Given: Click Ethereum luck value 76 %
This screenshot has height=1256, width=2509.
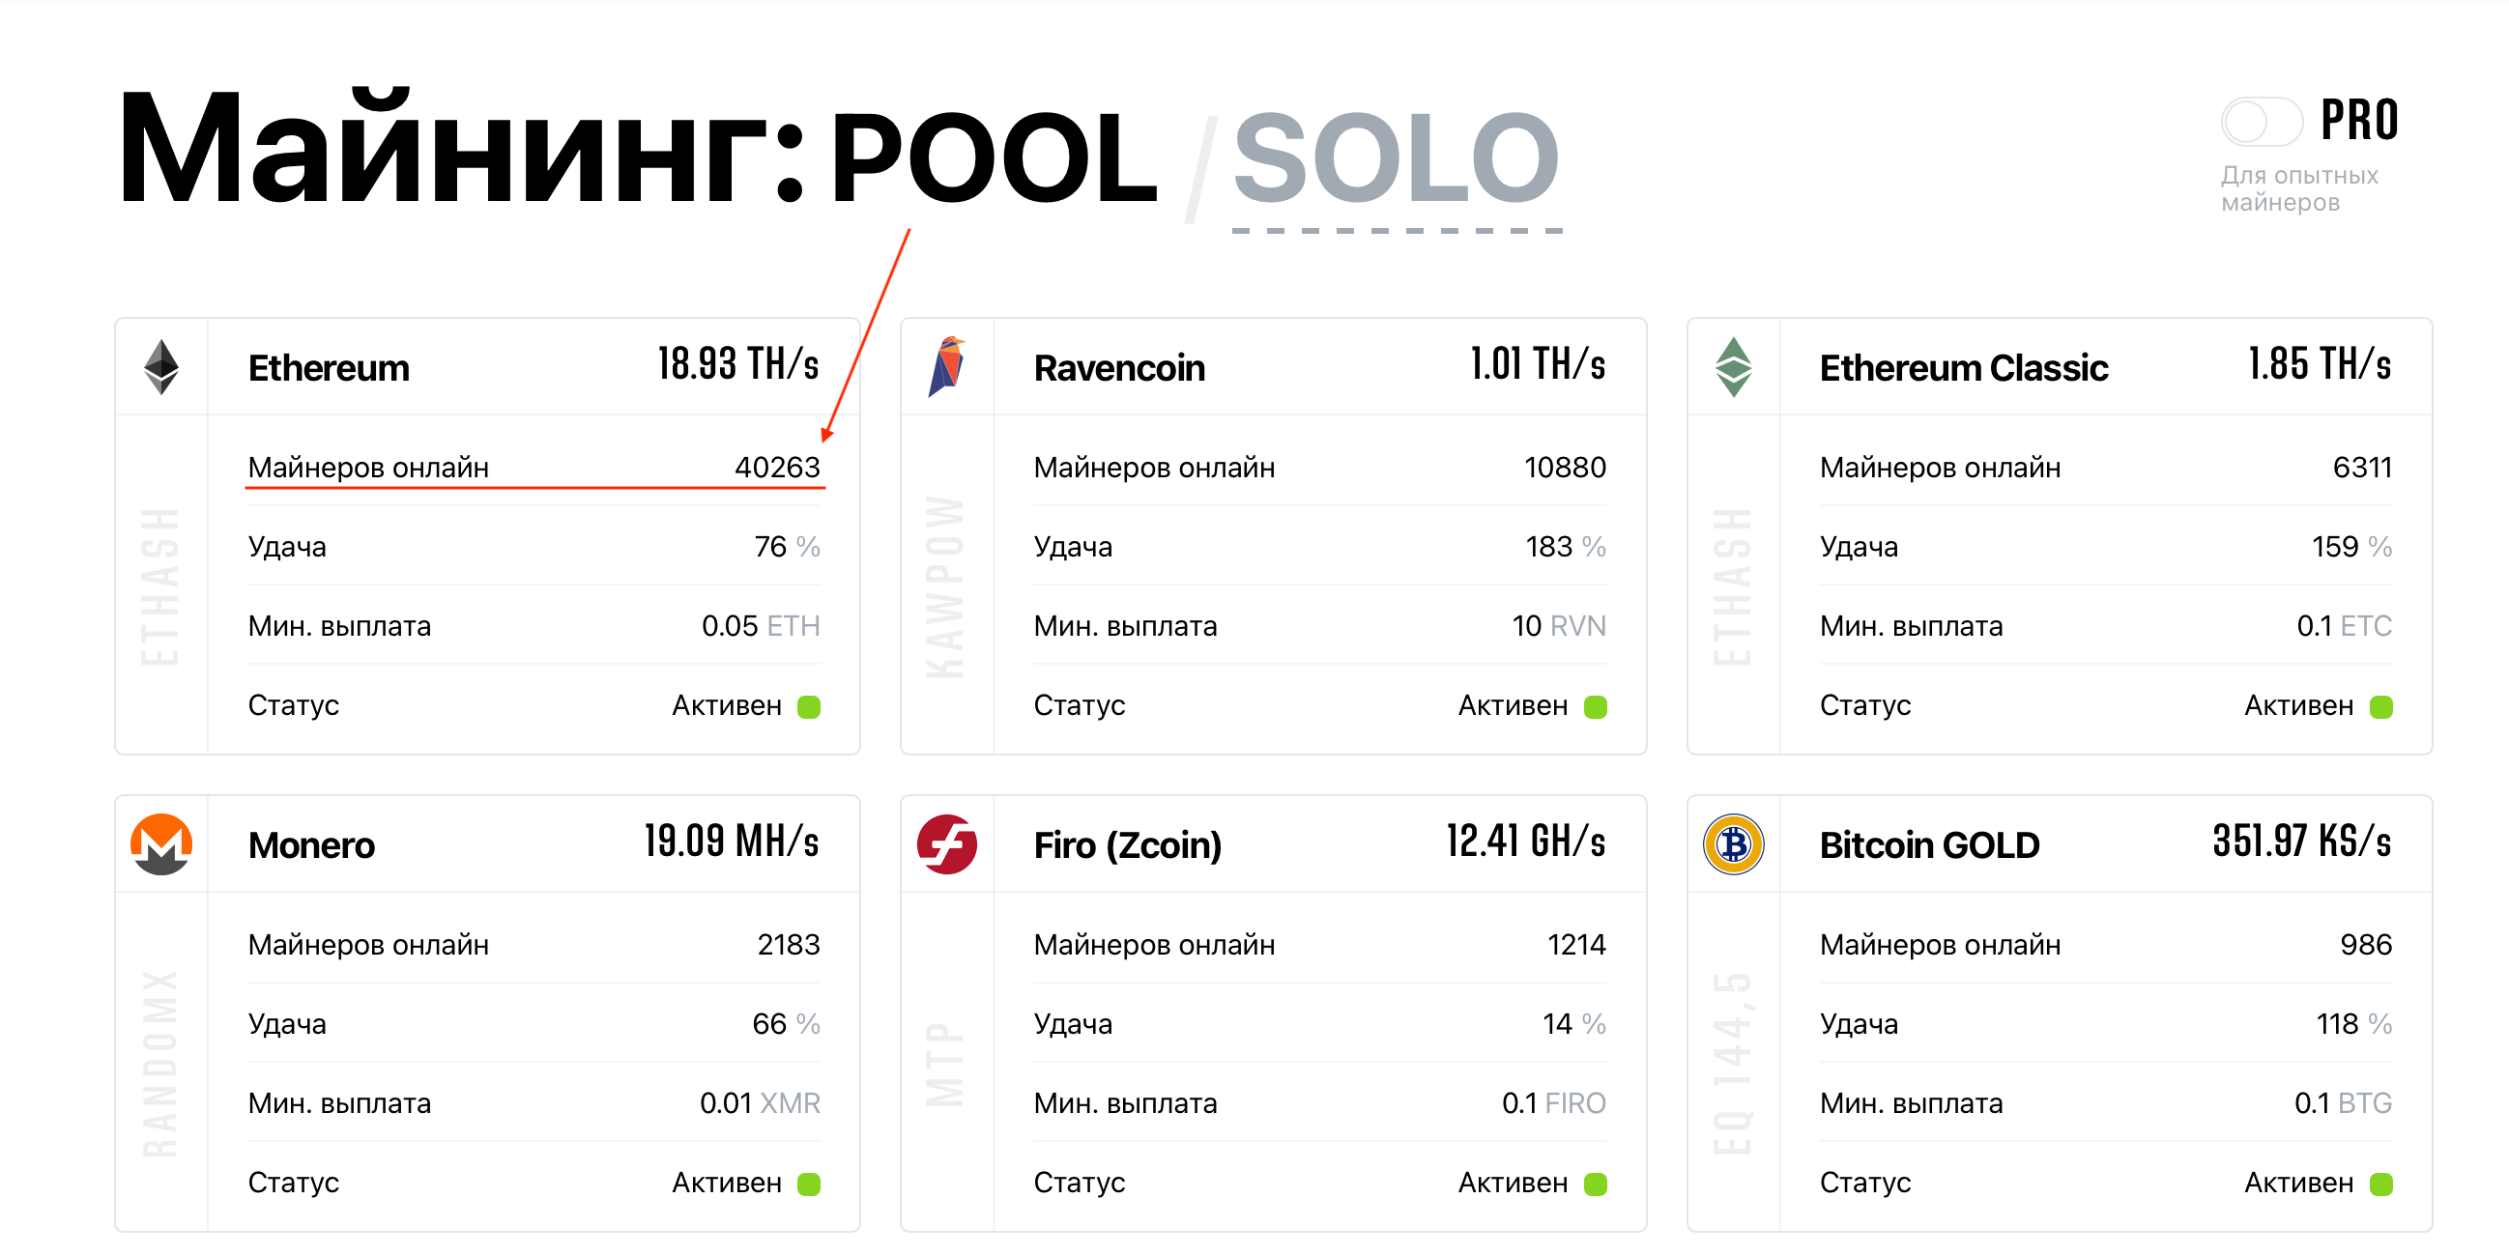Looking at the screenshot, I should pyautogui.click(x=787, y=546).
